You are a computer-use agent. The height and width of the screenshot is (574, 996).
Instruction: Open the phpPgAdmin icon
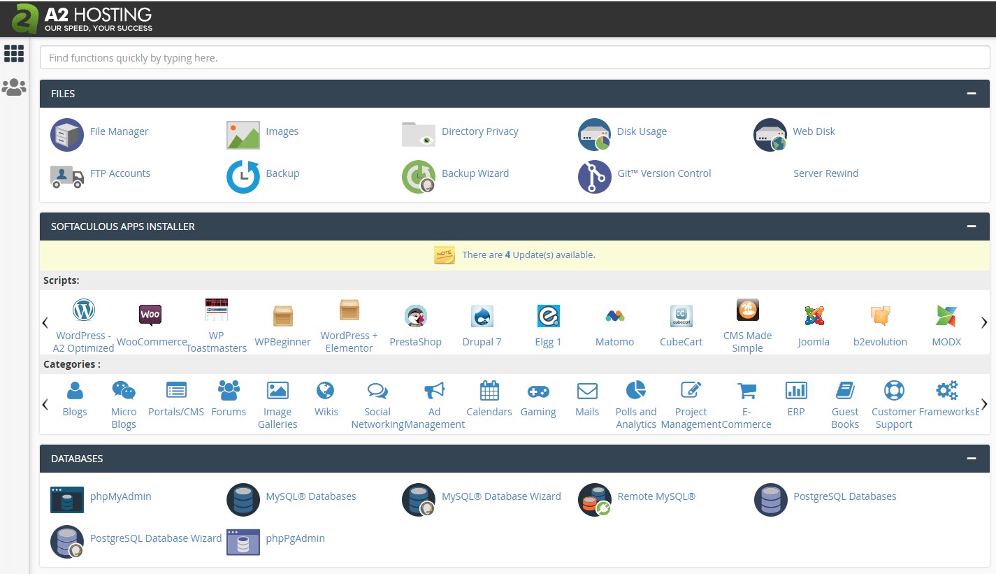coord(243,542)
